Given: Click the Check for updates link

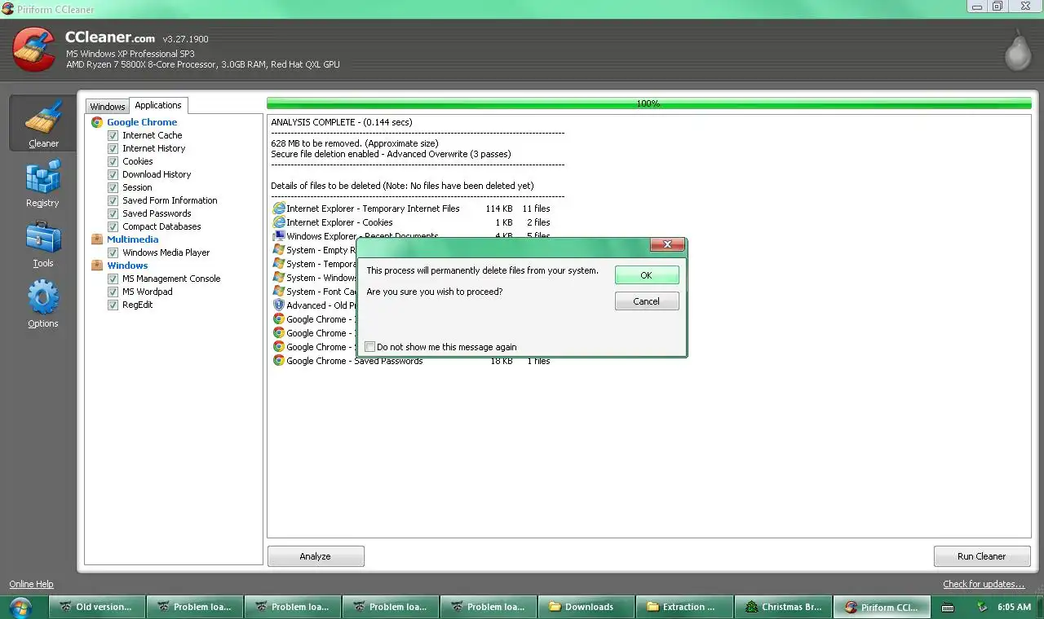Looking at the screenshot, I should click(x=984, y=584).
